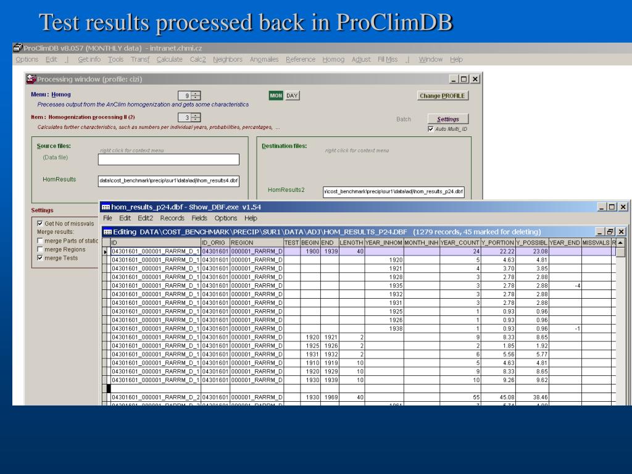The height and width of the screenshot is (474, 632).
Task: Open the Anomalies menu
Action: point(264,59)
